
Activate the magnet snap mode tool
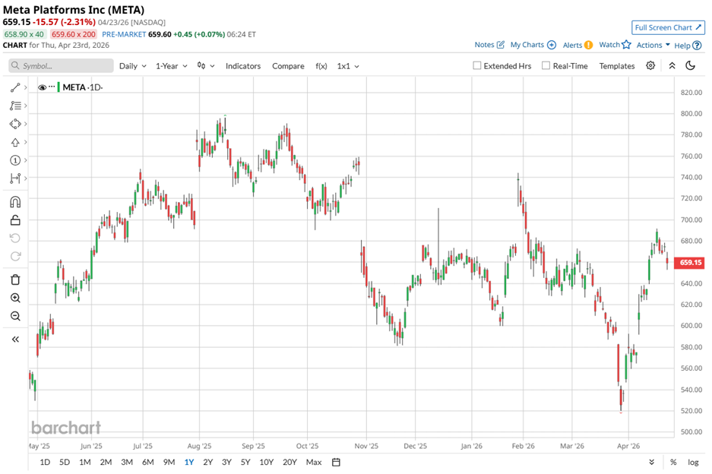[15, 202]
